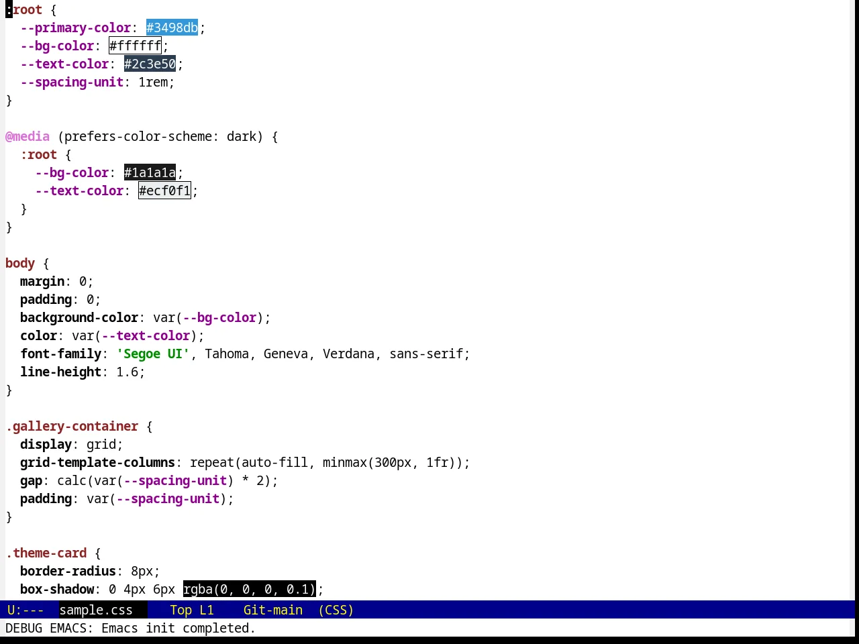Click the nested :root selector in media query
Viewport: 859px width, 644px height.
tap(38, 154)
